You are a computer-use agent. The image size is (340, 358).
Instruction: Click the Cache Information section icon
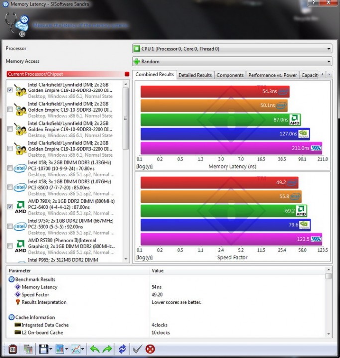(11, 317)
